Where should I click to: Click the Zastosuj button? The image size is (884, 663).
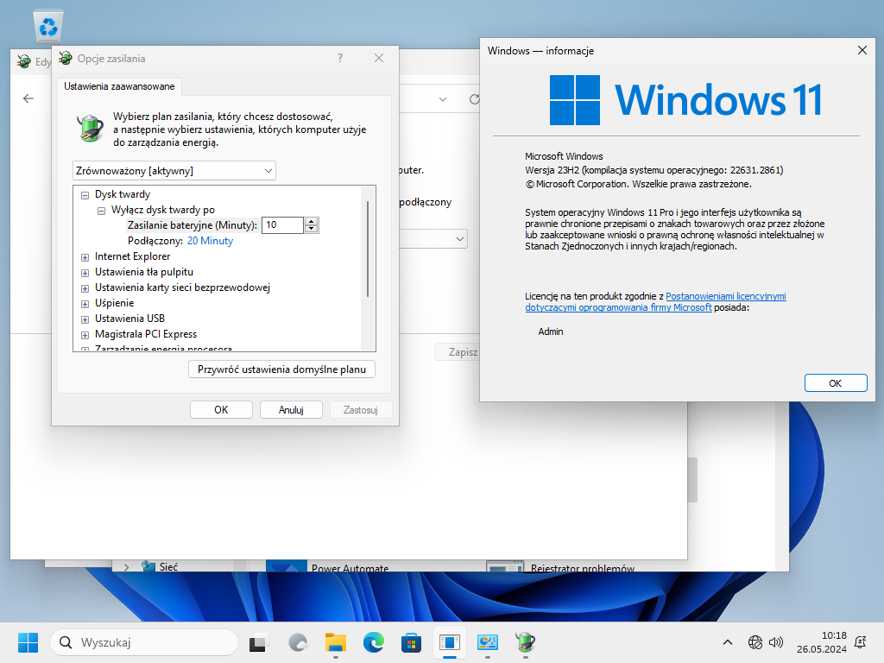360,410
